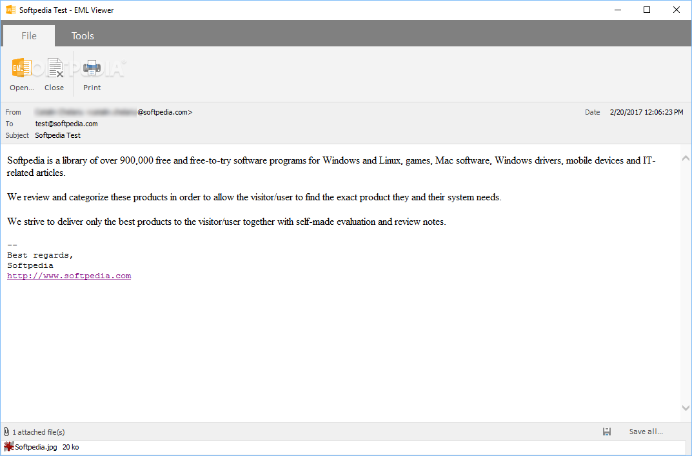Screen dimensions: 692x456
Task: Click the Softpedia Test subject text
Action: [x=58, y=135]
